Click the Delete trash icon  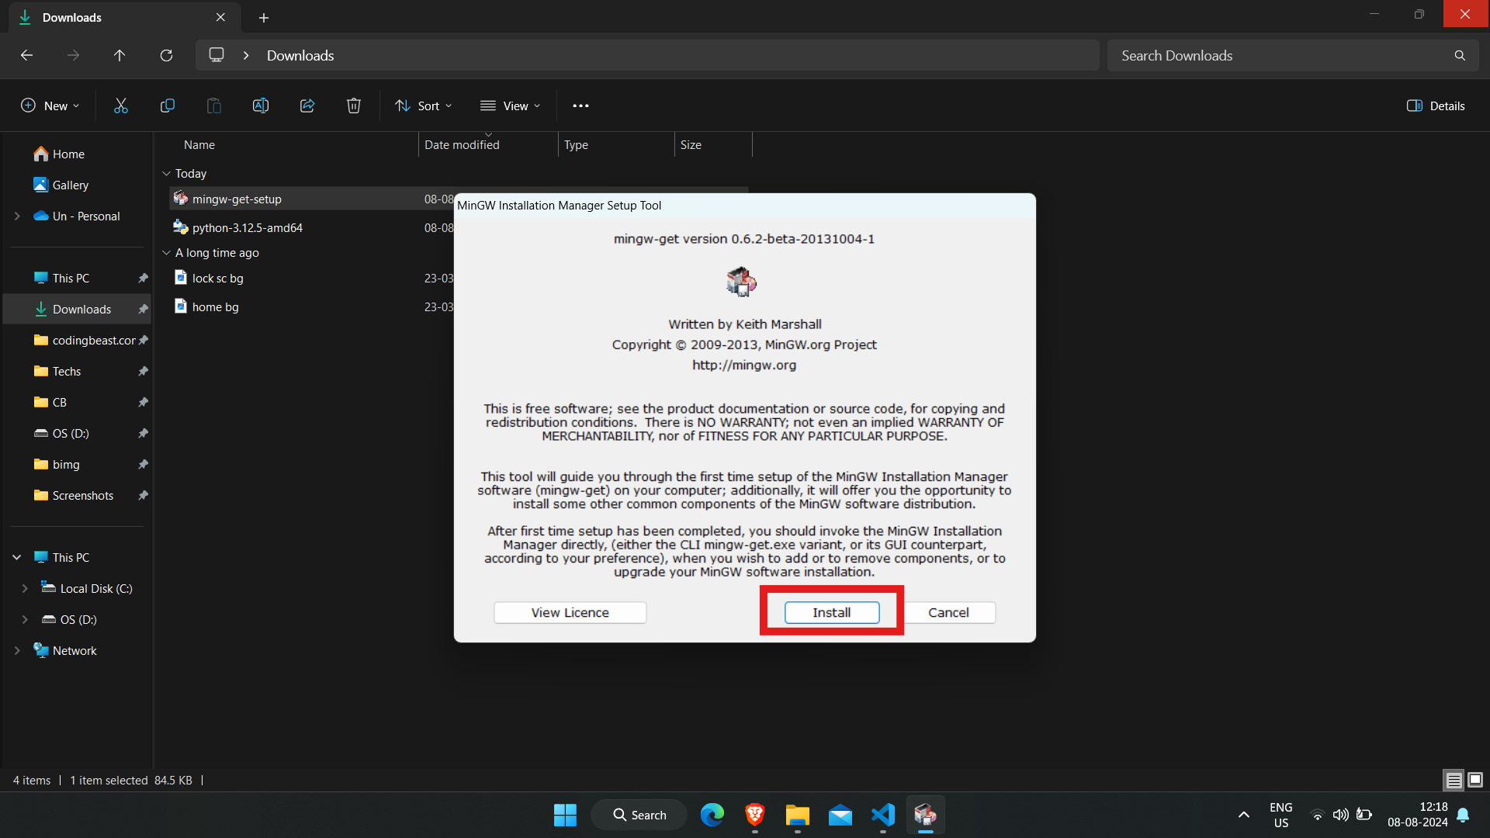(353, 106)
